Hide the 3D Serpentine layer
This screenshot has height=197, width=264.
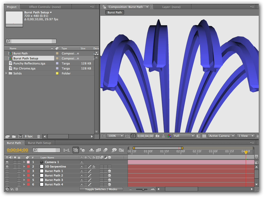click(x=7, y=166)
